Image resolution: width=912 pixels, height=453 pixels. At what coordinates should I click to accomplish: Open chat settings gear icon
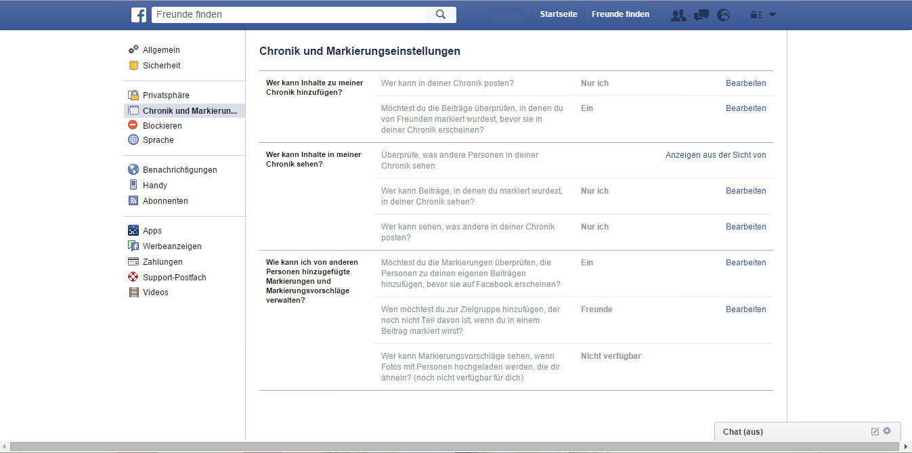pos(887,431)
